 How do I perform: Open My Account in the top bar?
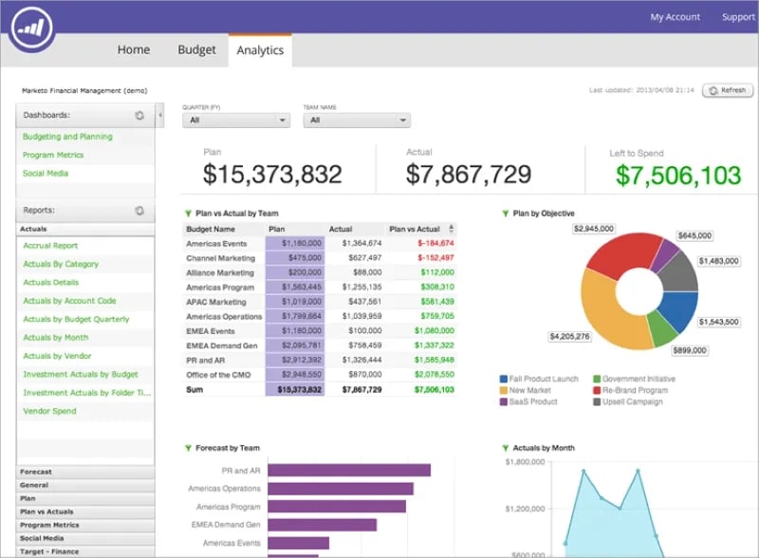coord(675,16)
